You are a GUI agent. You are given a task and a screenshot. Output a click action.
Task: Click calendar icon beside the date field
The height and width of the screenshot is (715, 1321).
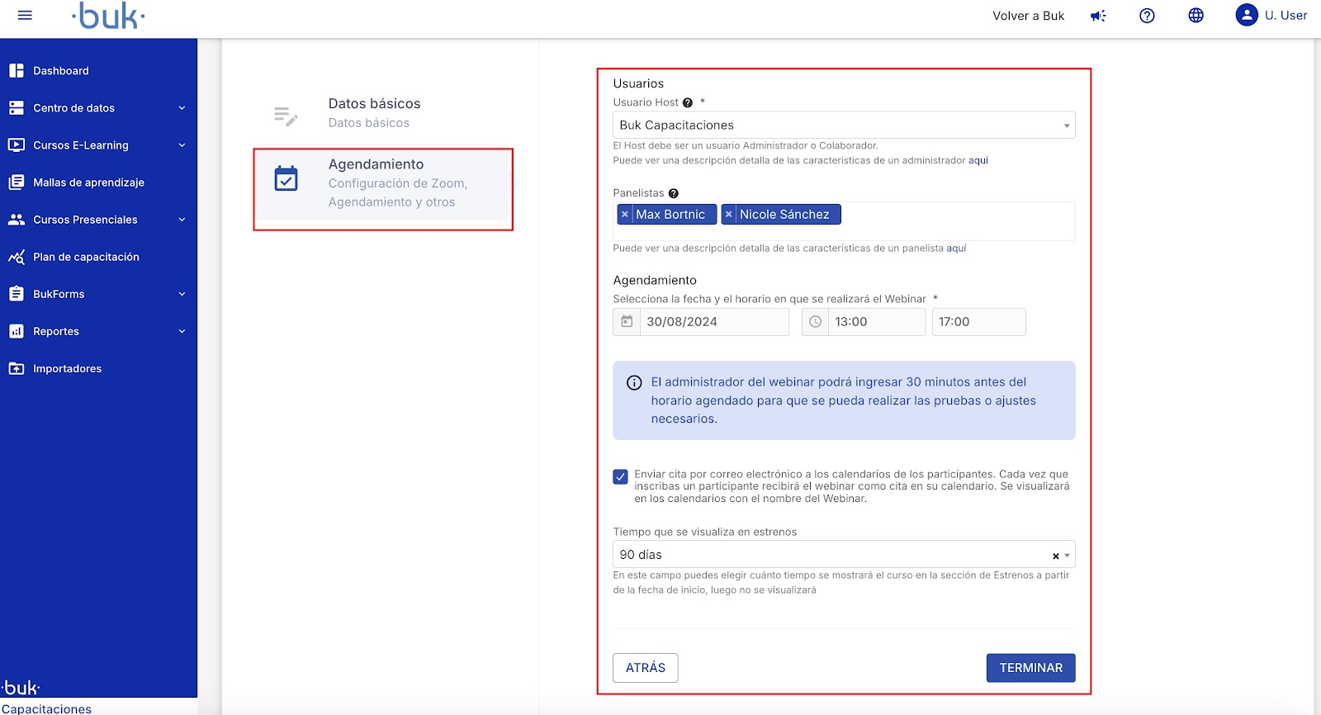(627, 322)
